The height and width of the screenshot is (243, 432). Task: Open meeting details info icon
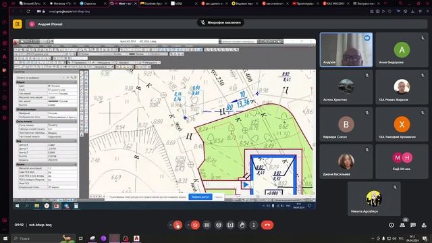click(x=391, y=225)
